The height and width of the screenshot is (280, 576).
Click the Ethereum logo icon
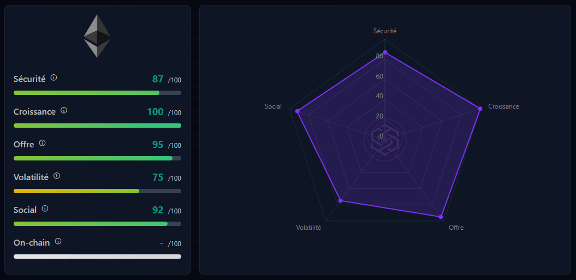[97, 36]
